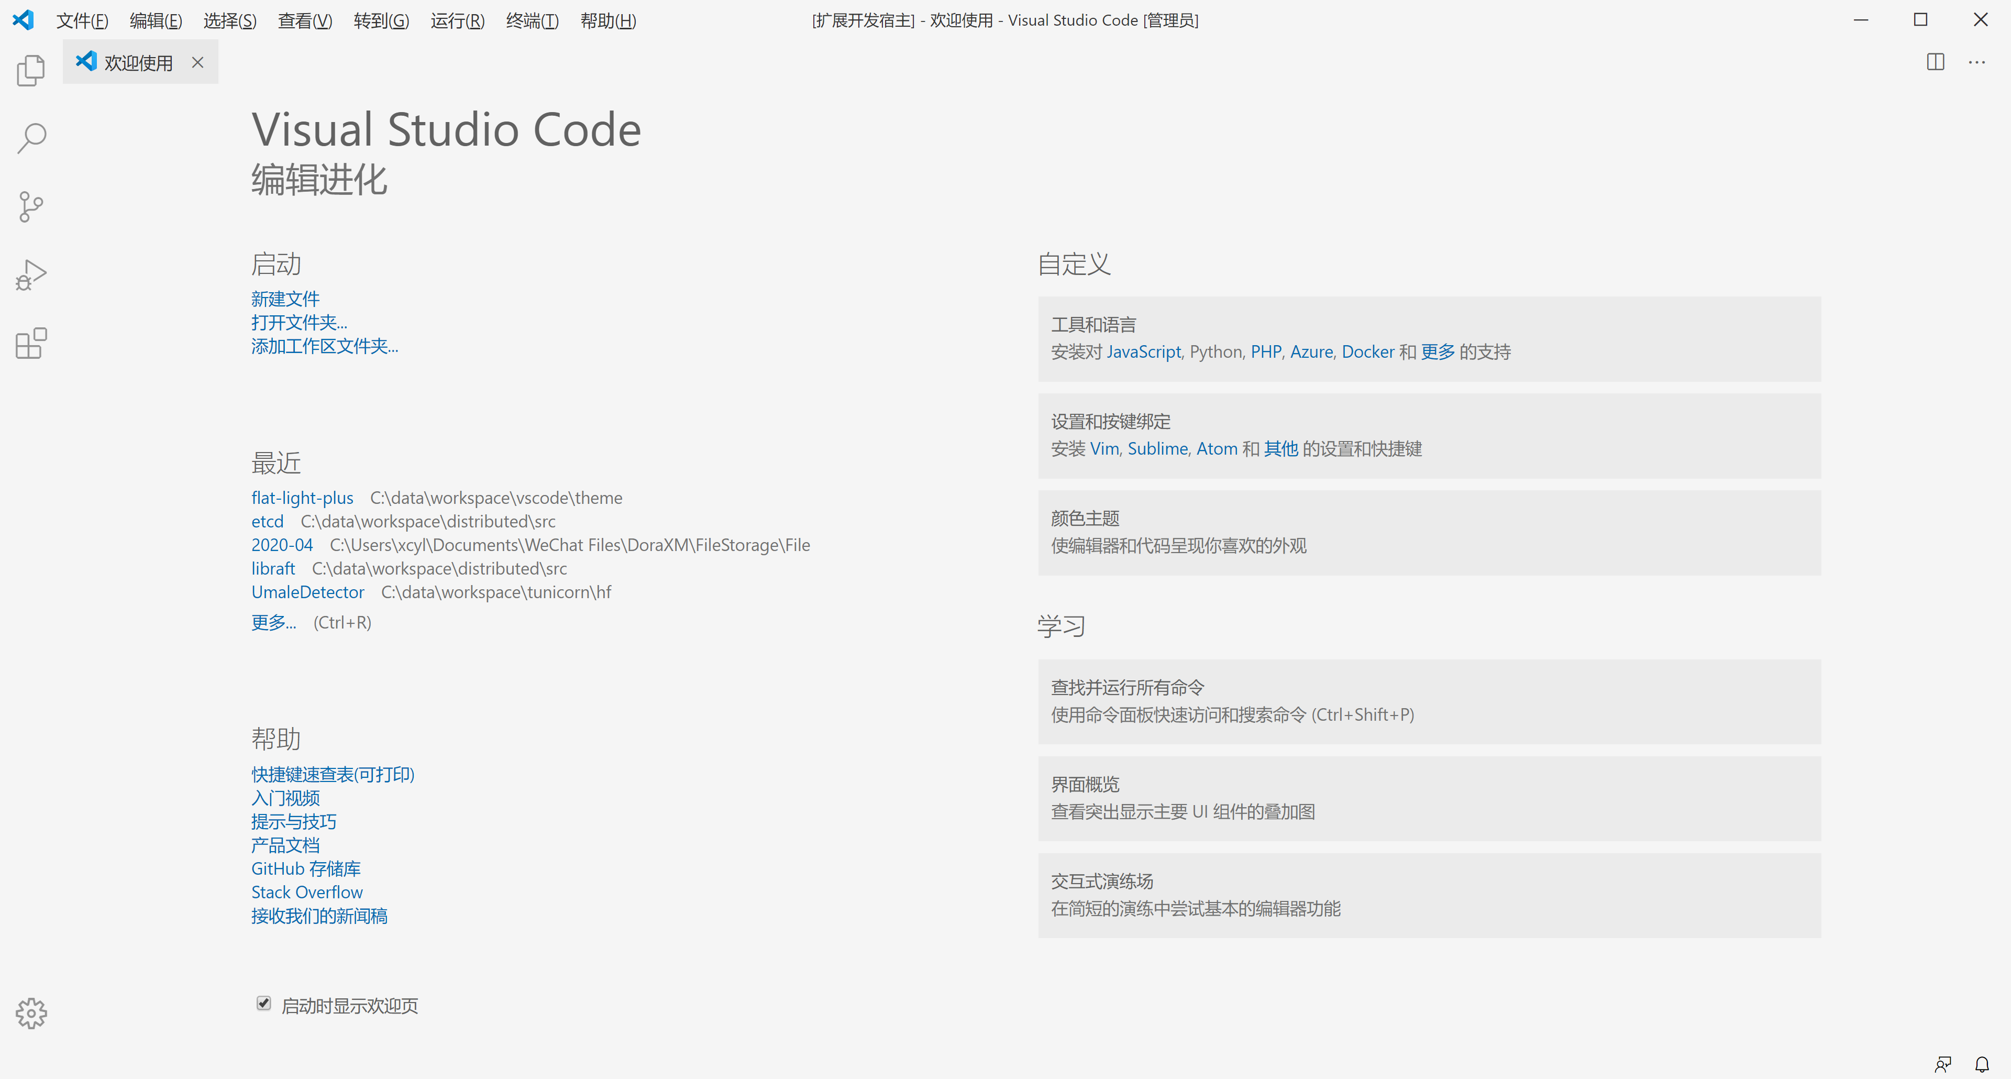Open the Extensions view icon

point(31,344)
